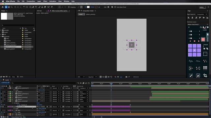The height and width of the screenshot is (118, 211).
Task: Select the Pen tool
Action: point(33,7)
